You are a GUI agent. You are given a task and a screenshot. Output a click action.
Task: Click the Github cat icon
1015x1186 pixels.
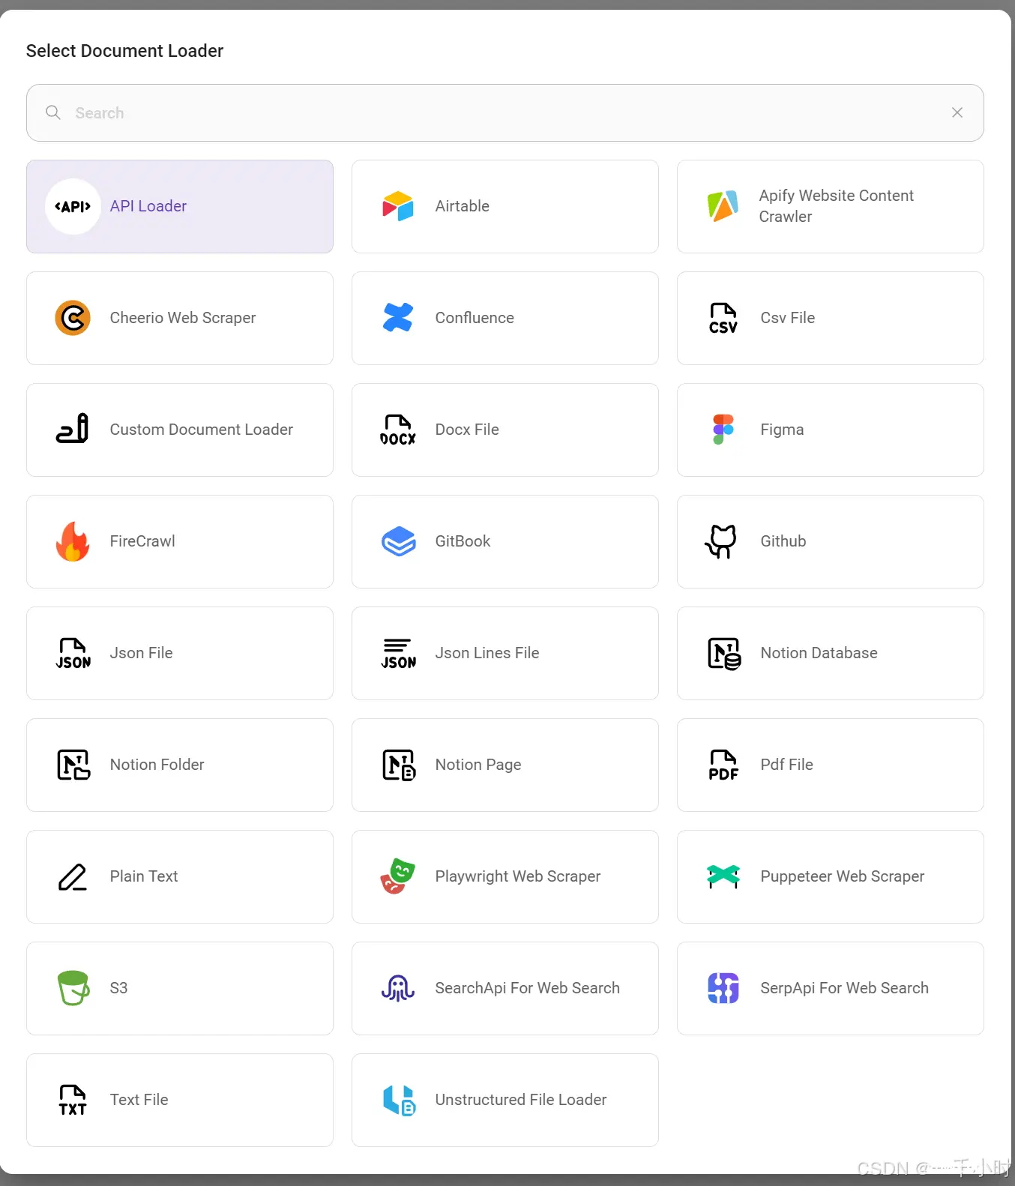[722, 541]
